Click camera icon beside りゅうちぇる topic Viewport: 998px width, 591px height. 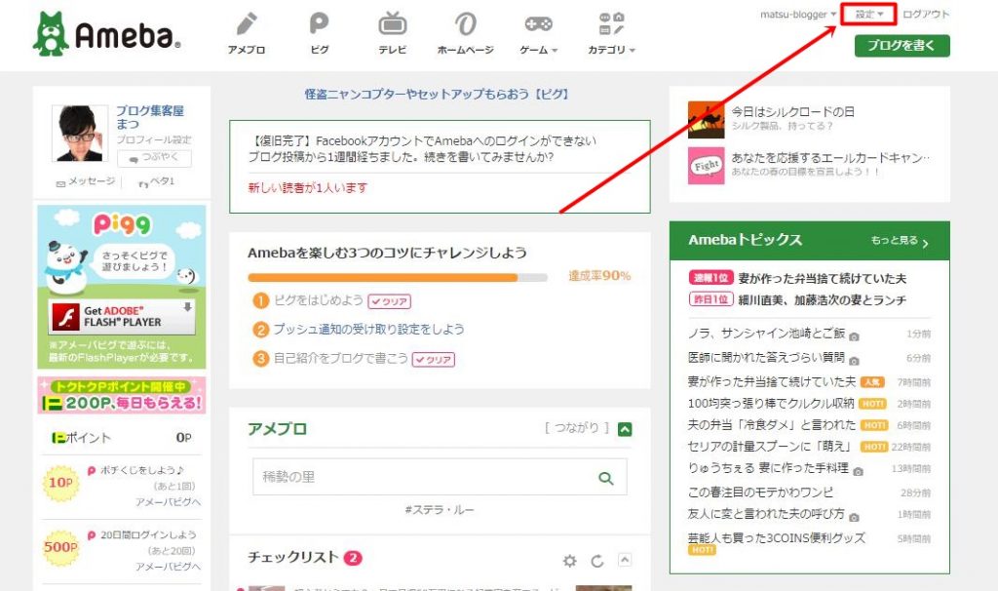(858, 471)
